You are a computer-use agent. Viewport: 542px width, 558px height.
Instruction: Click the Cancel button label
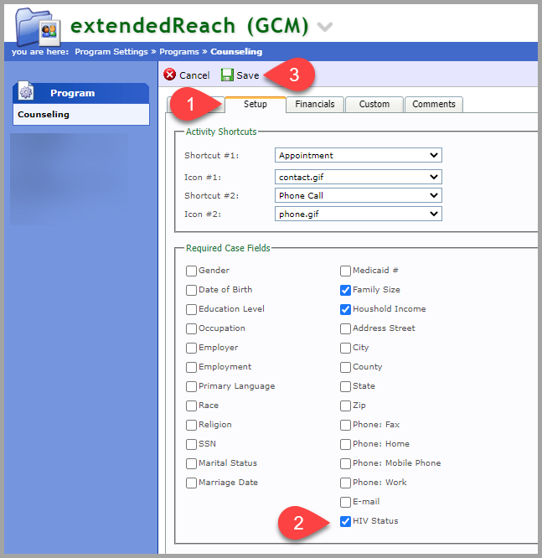194,75
